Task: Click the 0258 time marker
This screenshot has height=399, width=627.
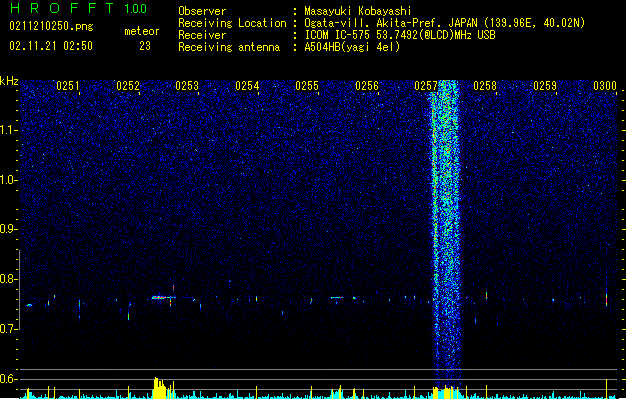Action: click(x=485, y=86)
